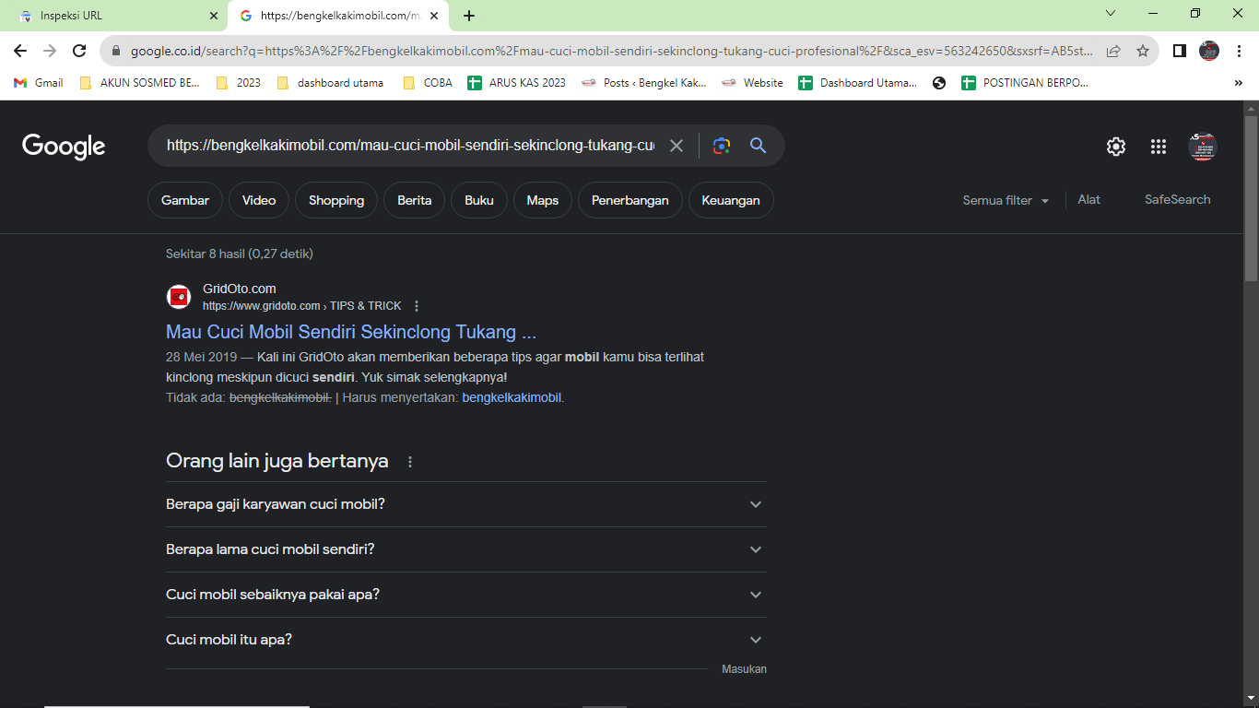This screenshot has height=708, width=1259.
Task: Search by image with Google Lens
Action: [x=722, y=146]
